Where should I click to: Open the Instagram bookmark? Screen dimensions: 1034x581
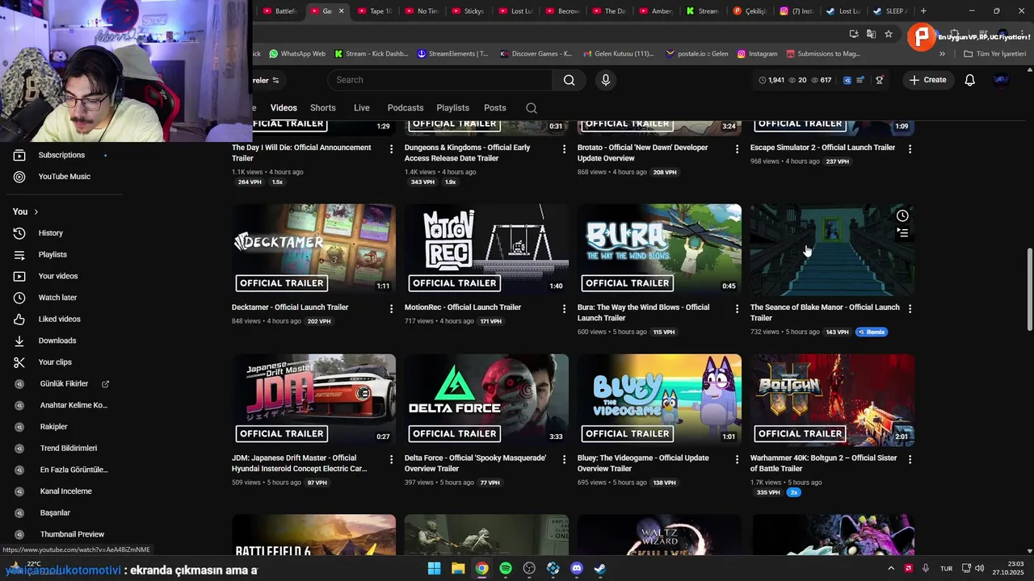point(757,54)
